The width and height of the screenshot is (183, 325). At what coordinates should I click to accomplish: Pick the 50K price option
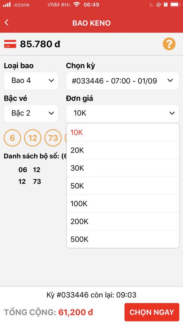click(123, 186)
